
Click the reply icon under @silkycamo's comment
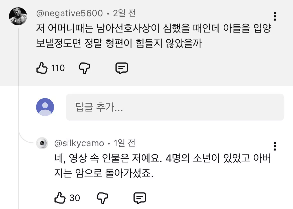tap(140, 198)
